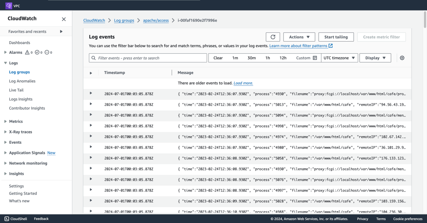This screenshot has height=223, width=427.
Task: Open the Custom time range calendar
Action: (x=307, y=58)
